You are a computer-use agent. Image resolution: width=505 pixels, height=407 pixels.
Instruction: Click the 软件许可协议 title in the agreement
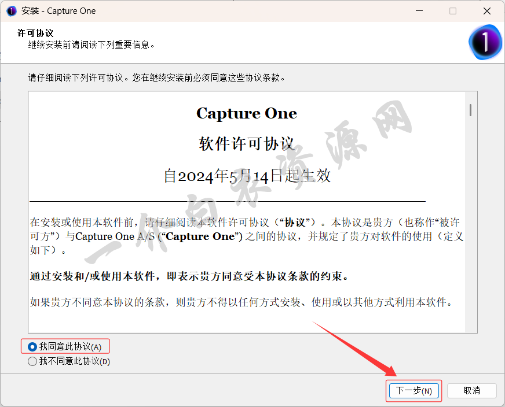pos(247,143)
